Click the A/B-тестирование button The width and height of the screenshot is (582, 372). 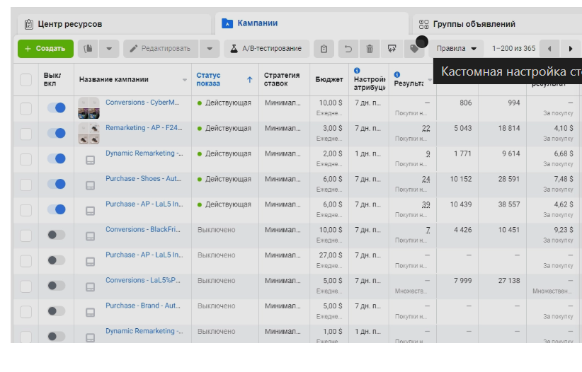tap(266, 49)
